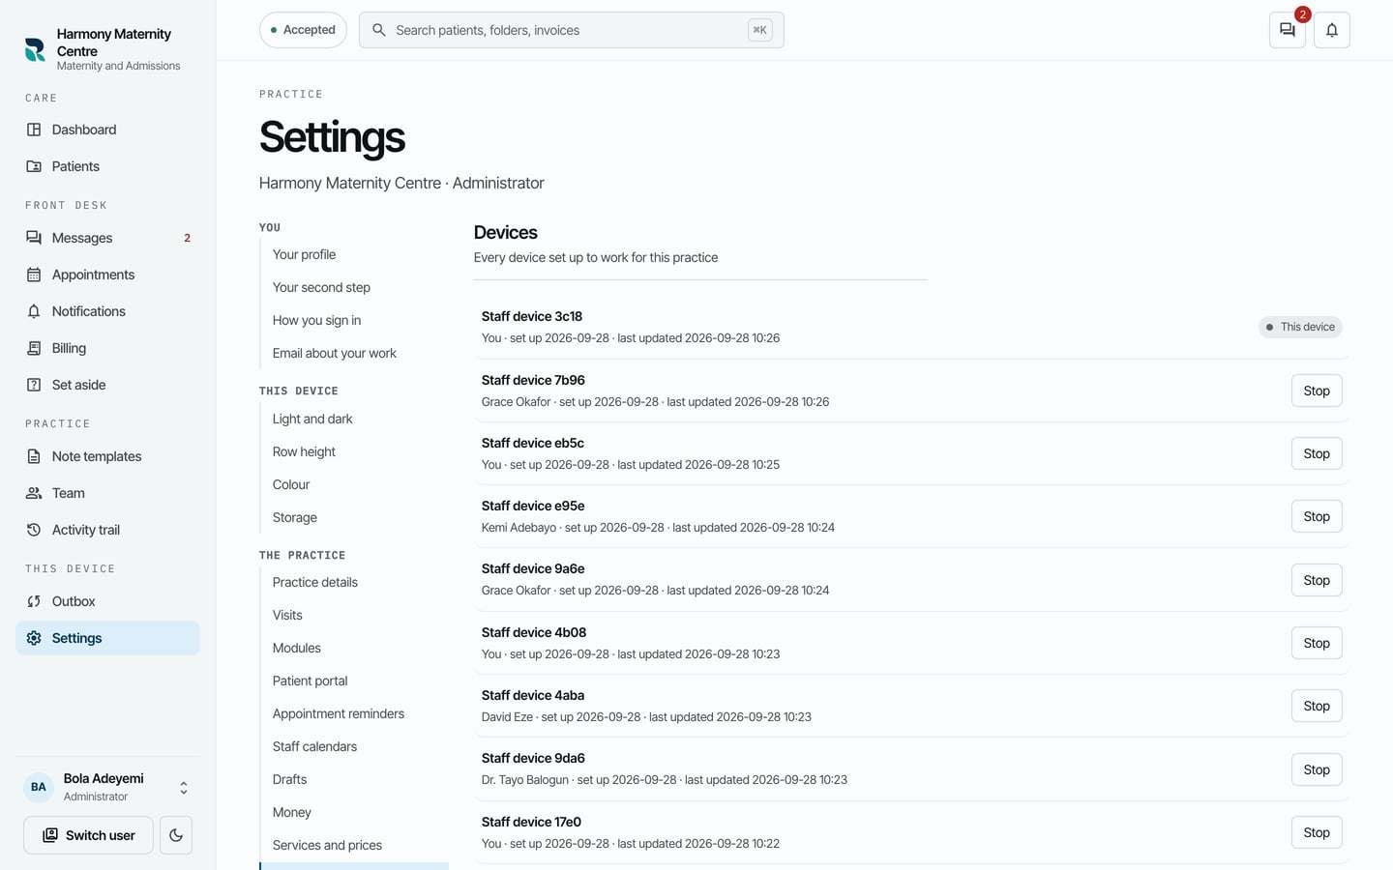Open the Note templates icon
Image resolution: width=1393 pixels, height=870 pixels.
coord(34,456)
